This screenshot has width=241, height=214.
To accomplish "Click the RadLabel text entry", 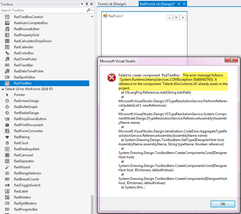I will click(x=21, y=191).
